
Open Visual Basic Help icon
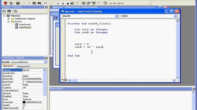click(x=105, y=3)
